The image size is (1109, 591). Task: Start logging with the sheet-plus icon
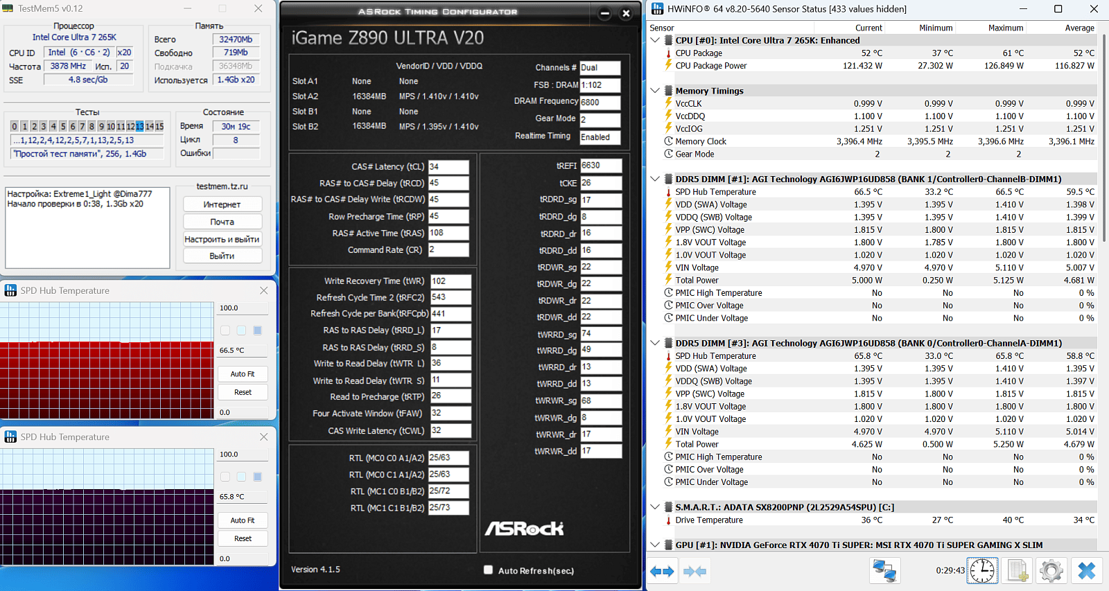pyautogui.click(x=1018, y=570)
